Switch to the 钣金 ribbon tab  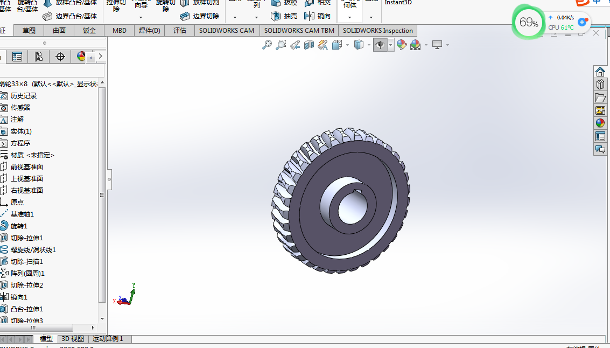tap(89, 31)
